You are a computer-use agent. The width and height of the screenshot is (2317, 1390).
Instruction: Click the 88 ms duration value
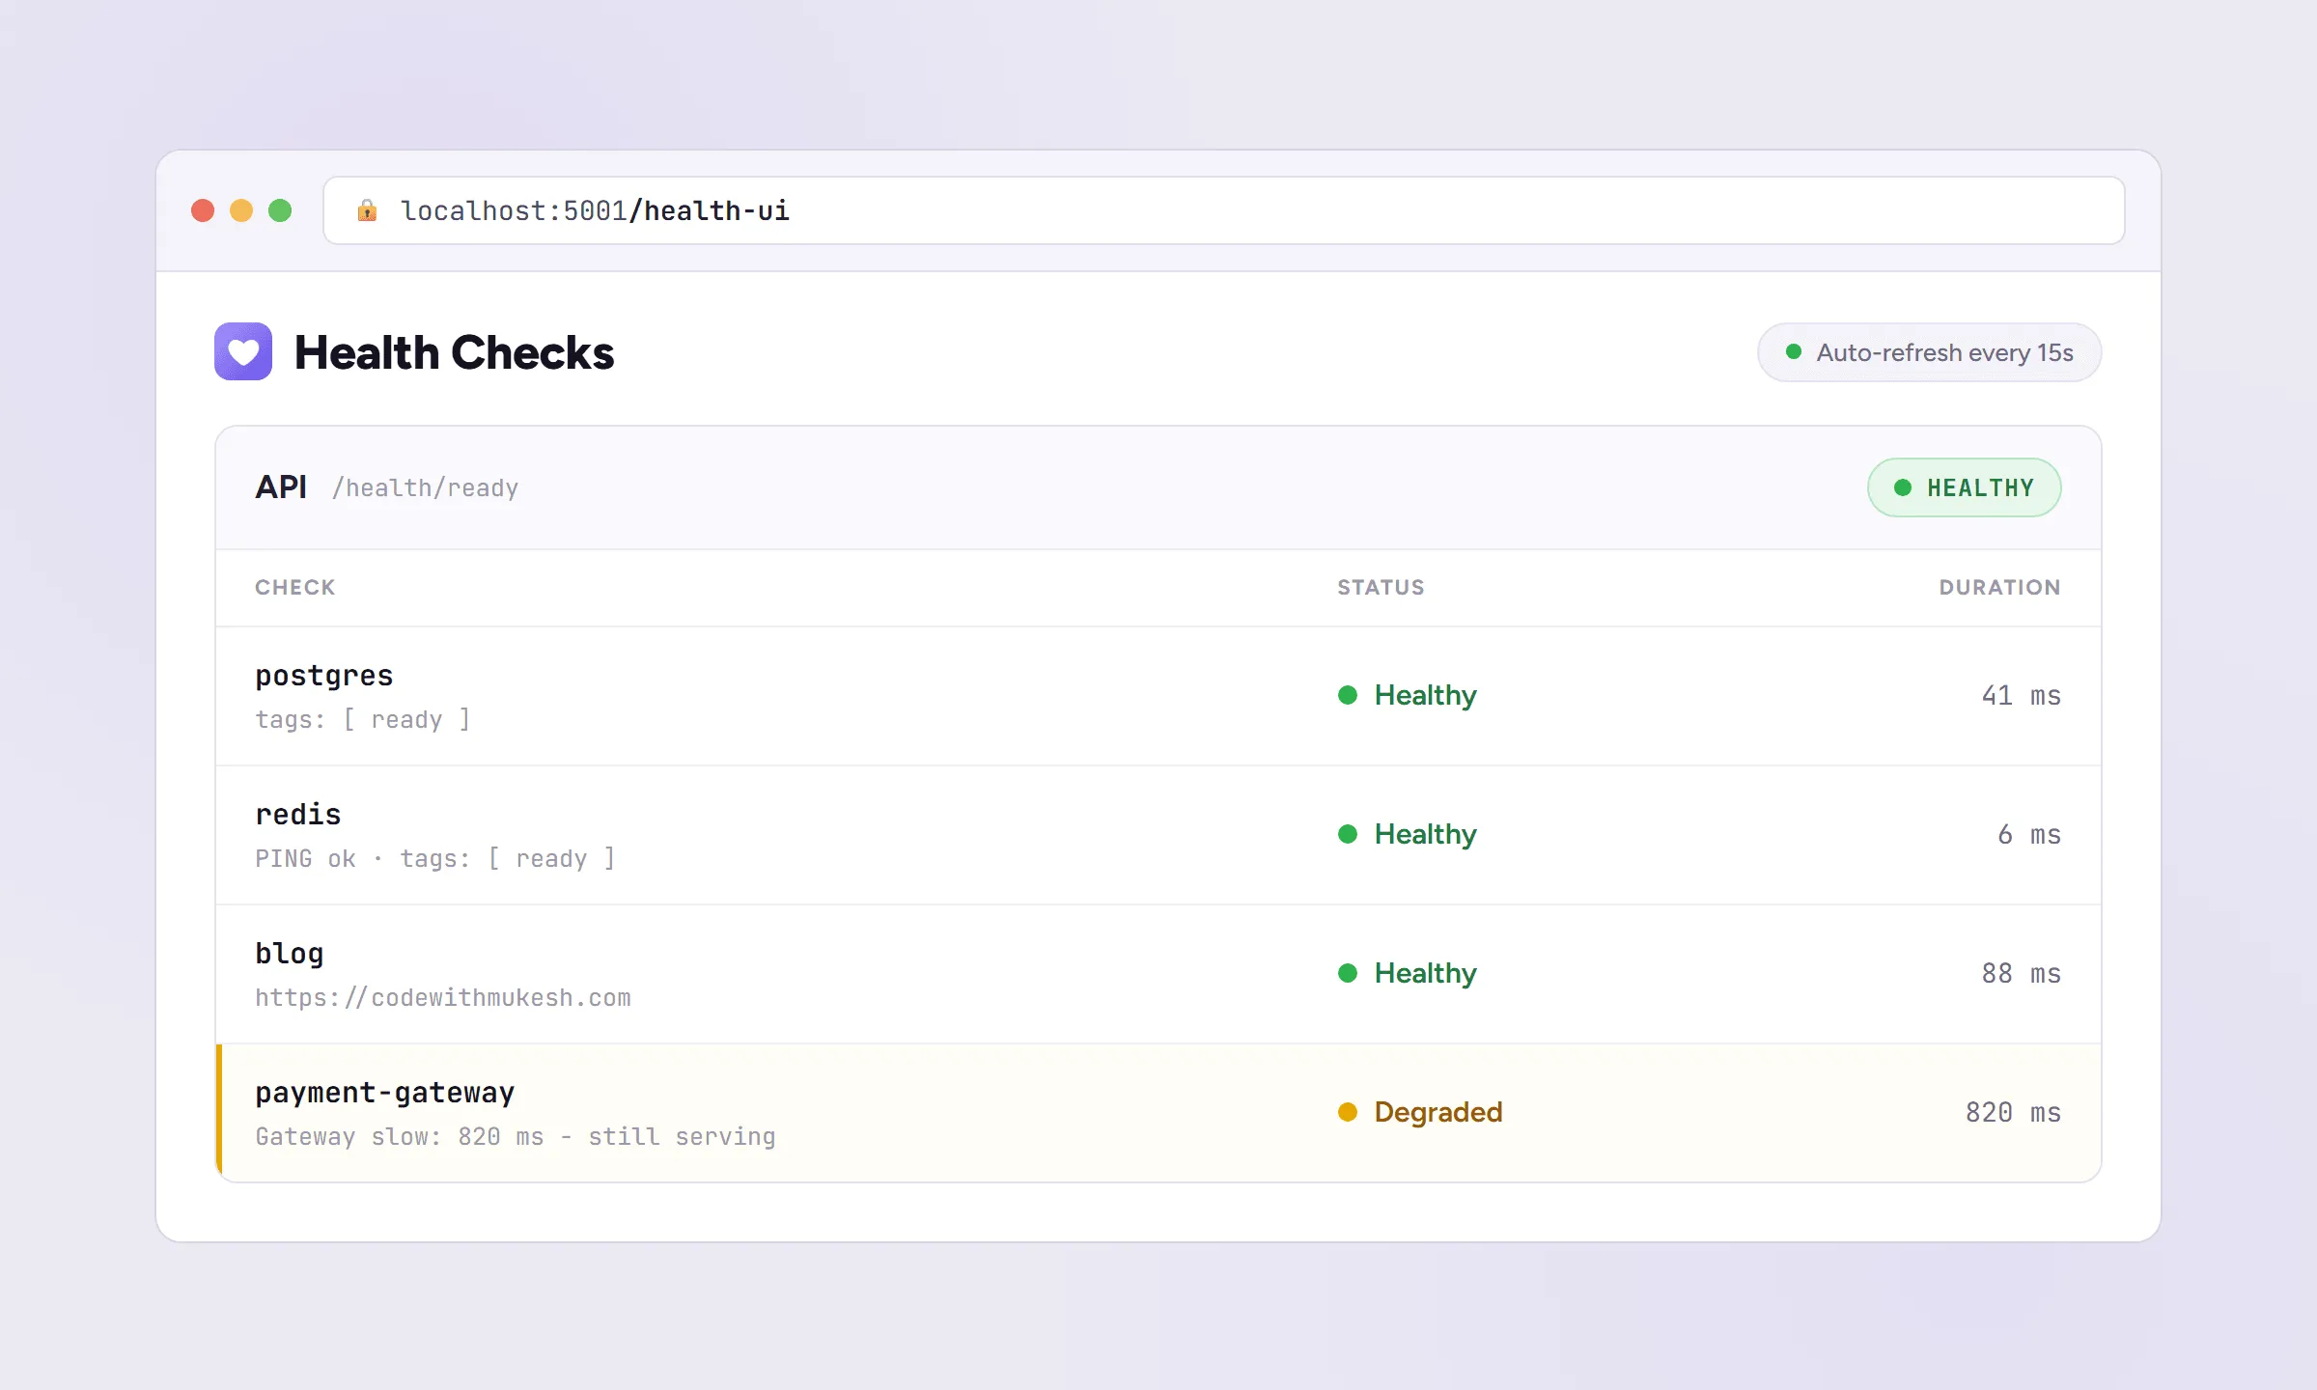coord(2022,973)
